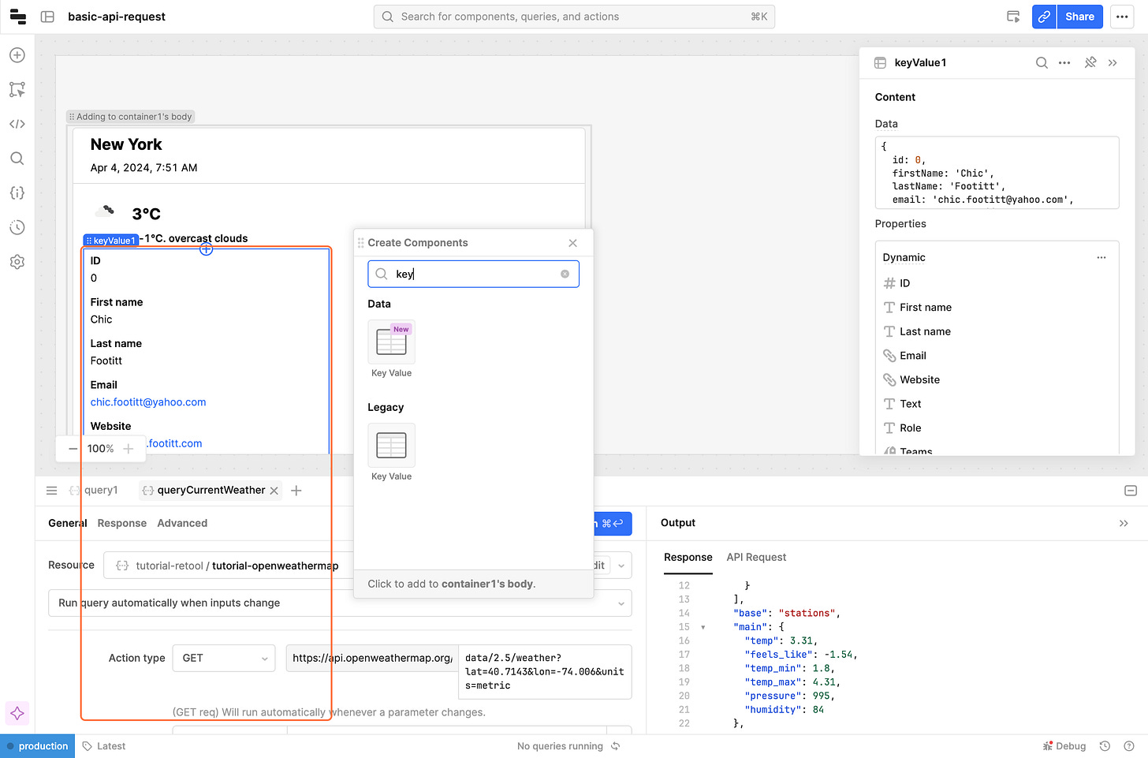Click the blue copy link icon button
This screenshot has width=1148, height=758.
(1044, 17)
